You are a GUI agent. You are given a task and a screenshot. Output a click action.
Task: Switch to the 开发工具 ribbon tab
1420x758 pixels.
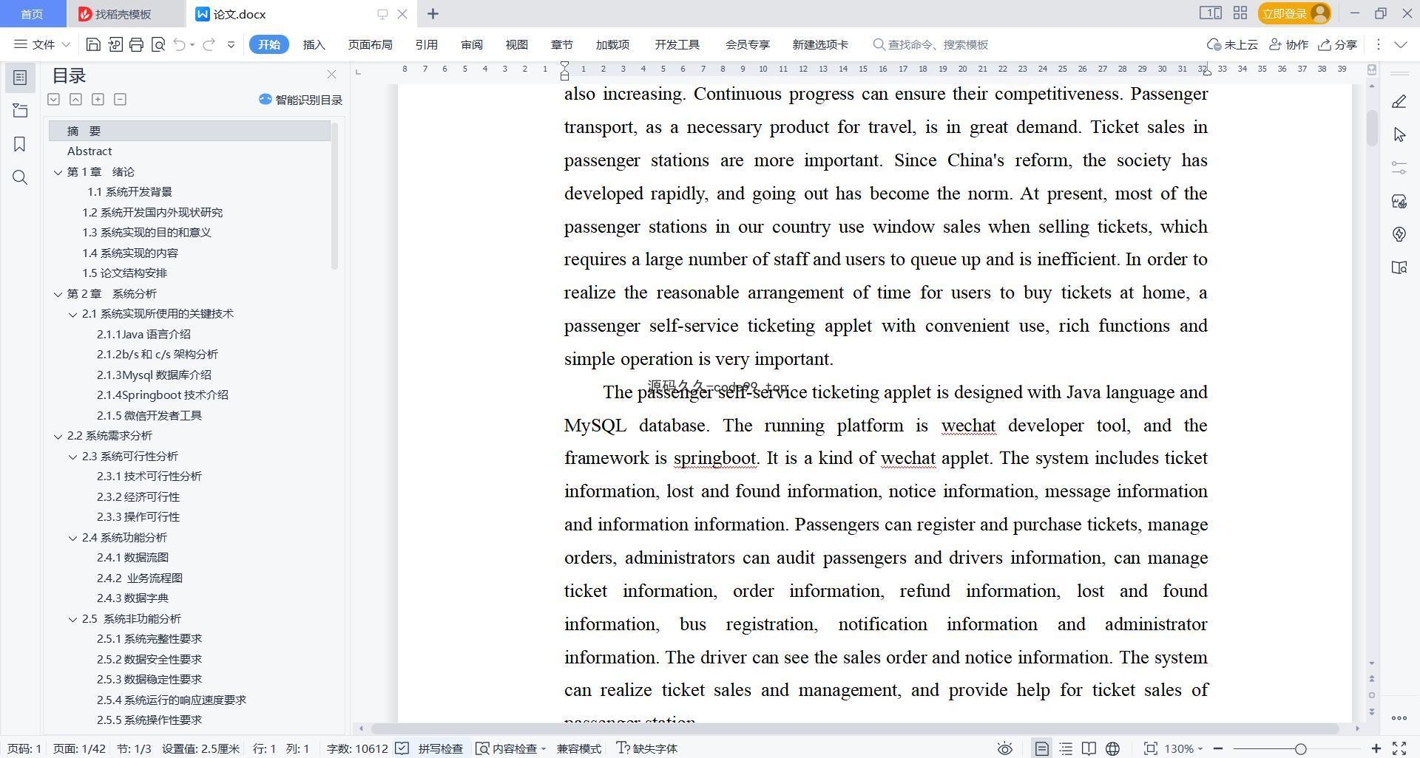pyautogui.click(x=677, y=44)
